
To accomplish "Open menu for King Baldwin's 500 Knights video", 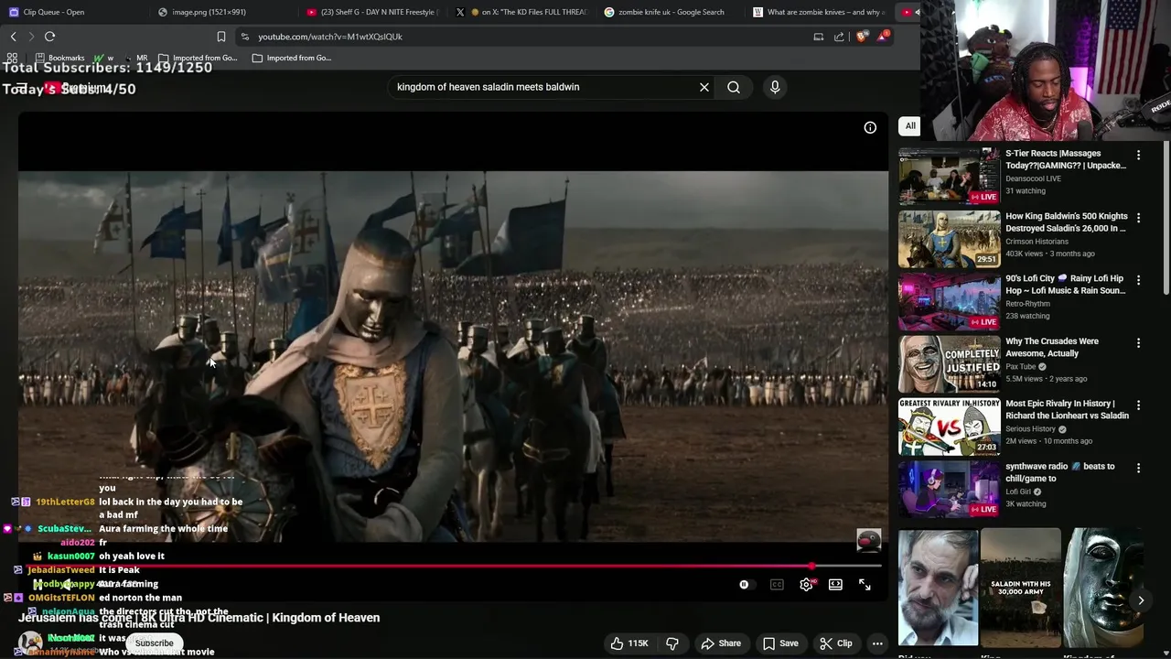I will [1138, 218].
